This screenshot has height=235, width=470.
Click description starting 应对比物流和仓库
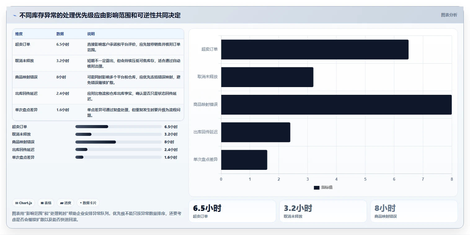point(134,96)
